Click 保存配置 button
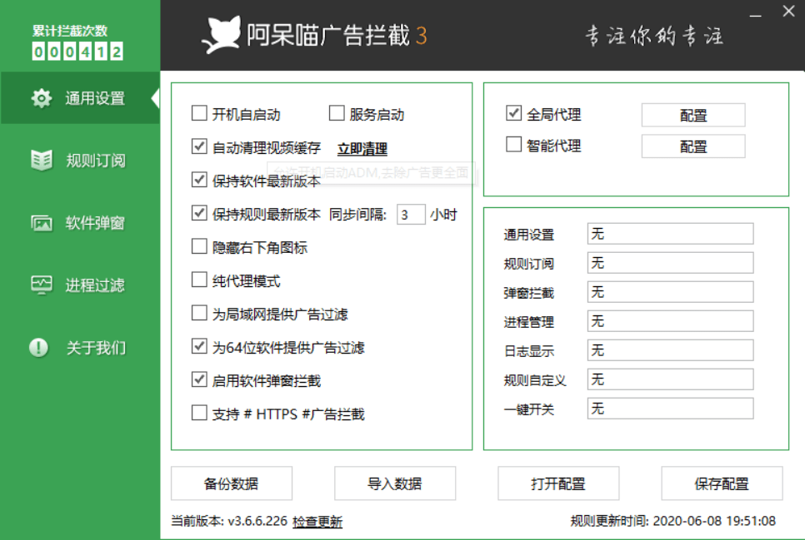The image size is (805, 540). coord(722,483)
